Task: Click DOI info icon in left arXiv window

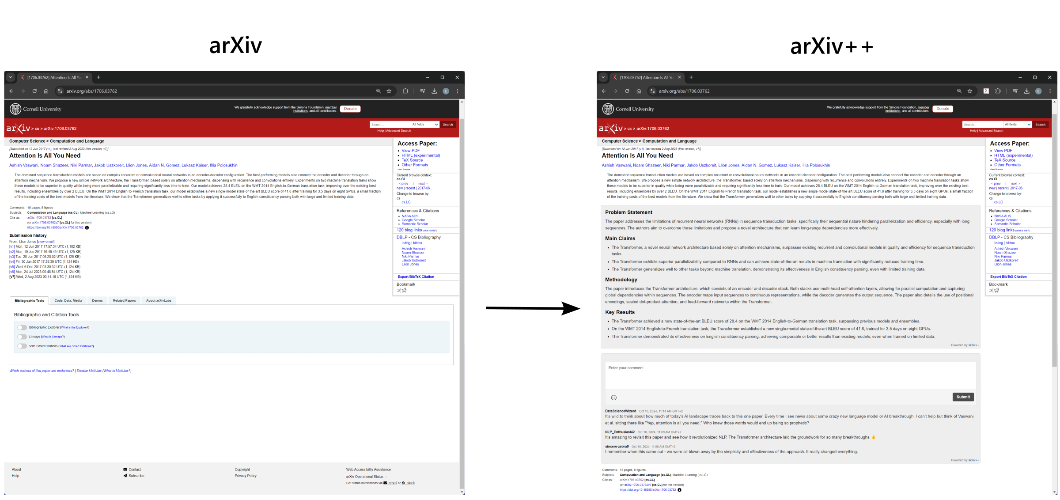Action: 87,228
